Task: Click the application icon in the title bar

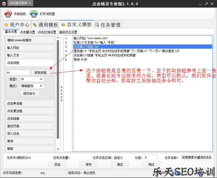Action: [4, 4]
